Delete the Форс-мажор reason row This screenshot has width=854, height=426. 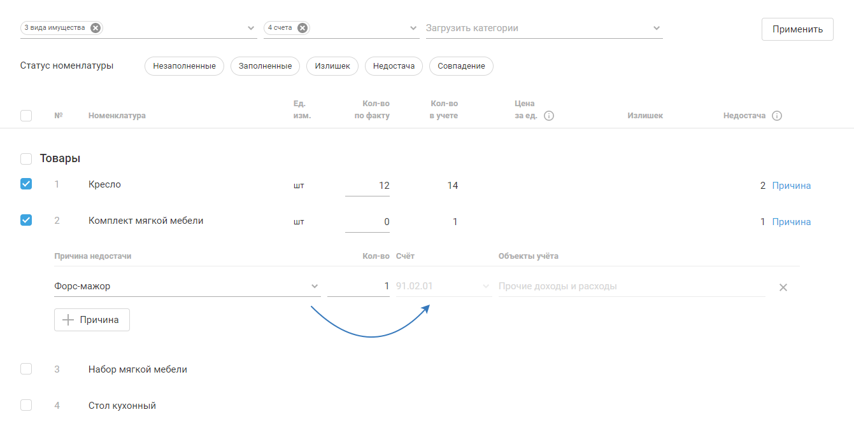point(783,287)
